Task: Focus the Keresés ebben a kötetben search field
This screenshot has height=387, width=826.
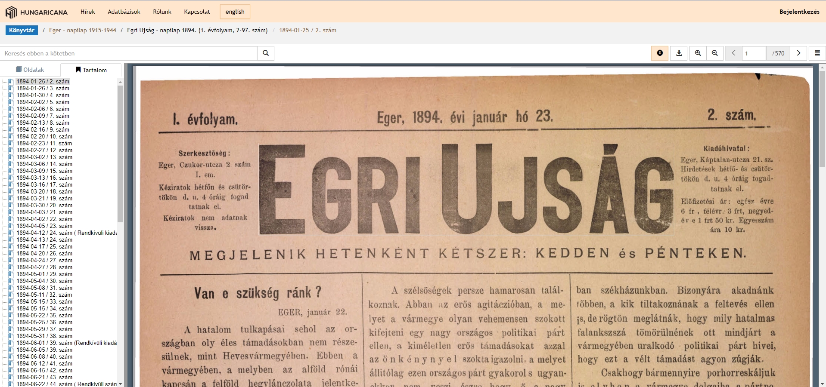Action: [129, 53]
